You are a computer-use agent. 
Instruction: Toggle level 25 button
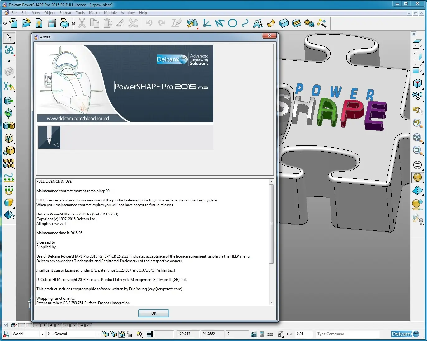(89, 325)
